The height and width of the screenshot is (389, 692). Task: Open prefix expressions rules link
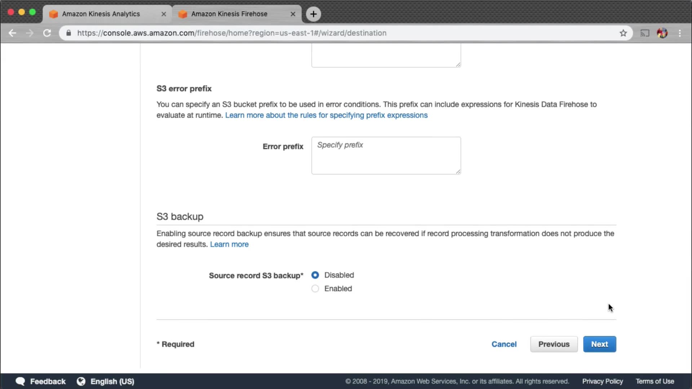click(326, 115)
